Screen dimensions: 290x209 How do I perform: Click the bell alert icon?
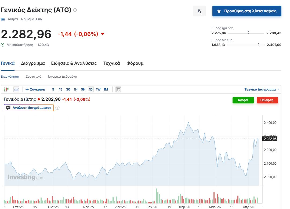tap(199, 11)
